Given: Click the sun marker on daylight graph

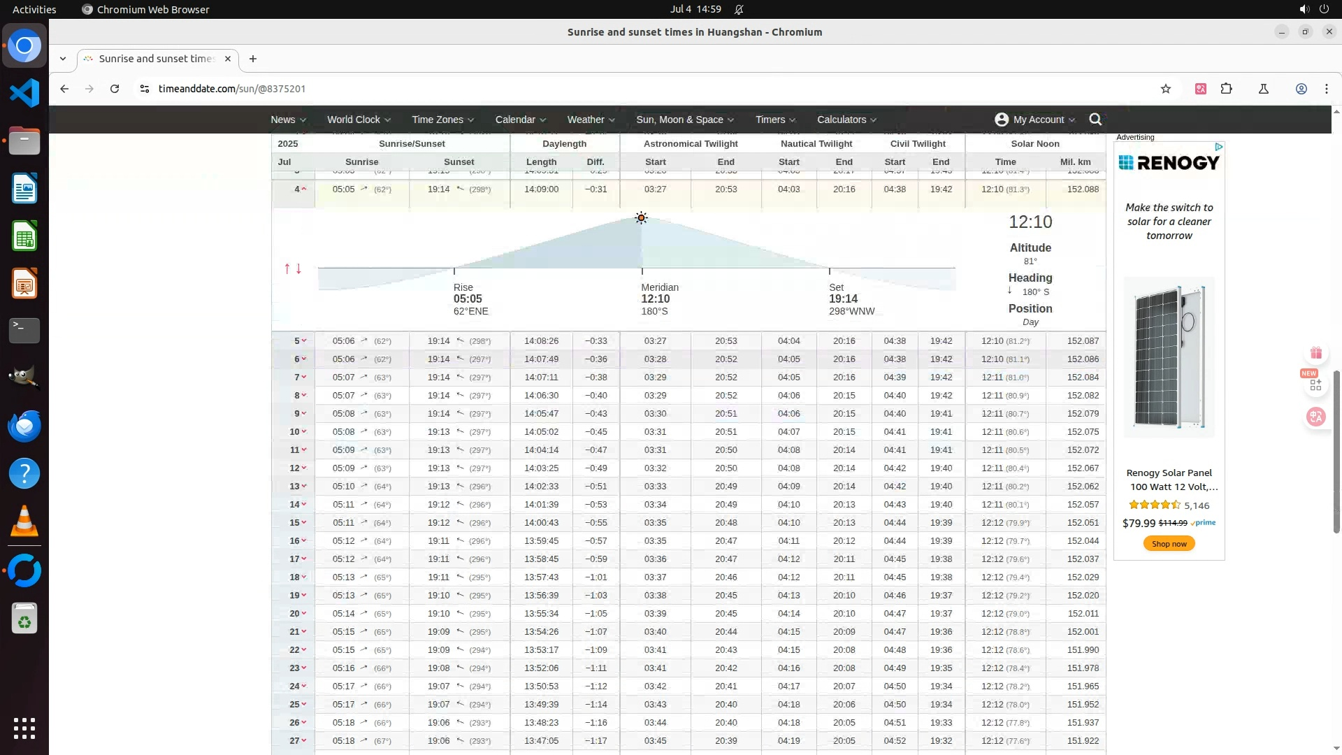Looking at the screenshot, I should 641,218.
